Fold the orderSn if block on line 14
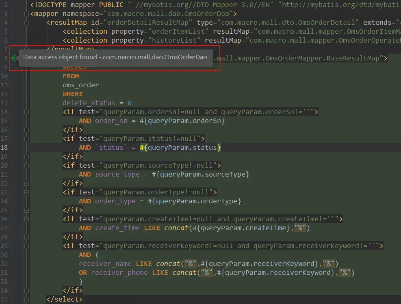The height and width of the screenshot is (304, 401). (26, 112)
